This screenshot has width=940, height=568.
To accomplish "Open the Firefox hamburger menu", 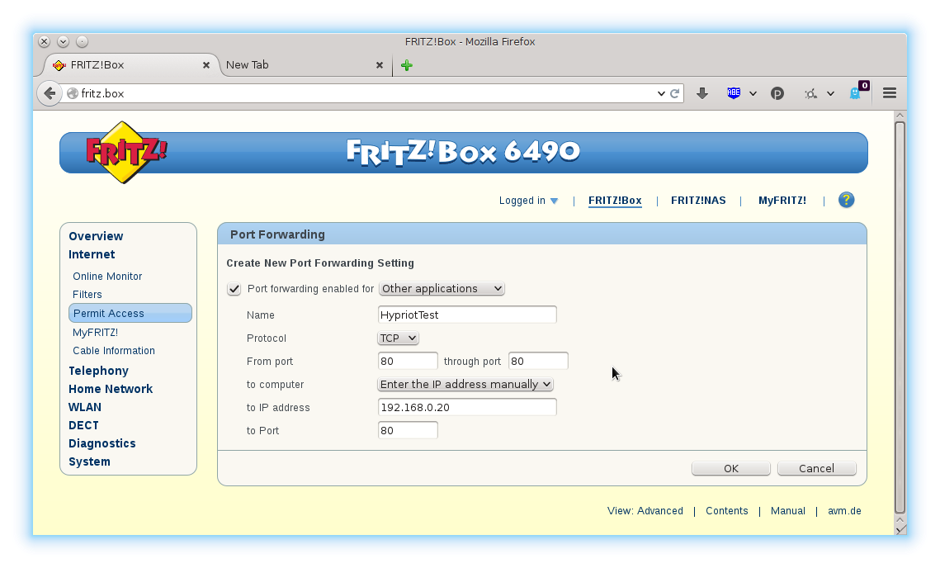I will tap(889, 92).
